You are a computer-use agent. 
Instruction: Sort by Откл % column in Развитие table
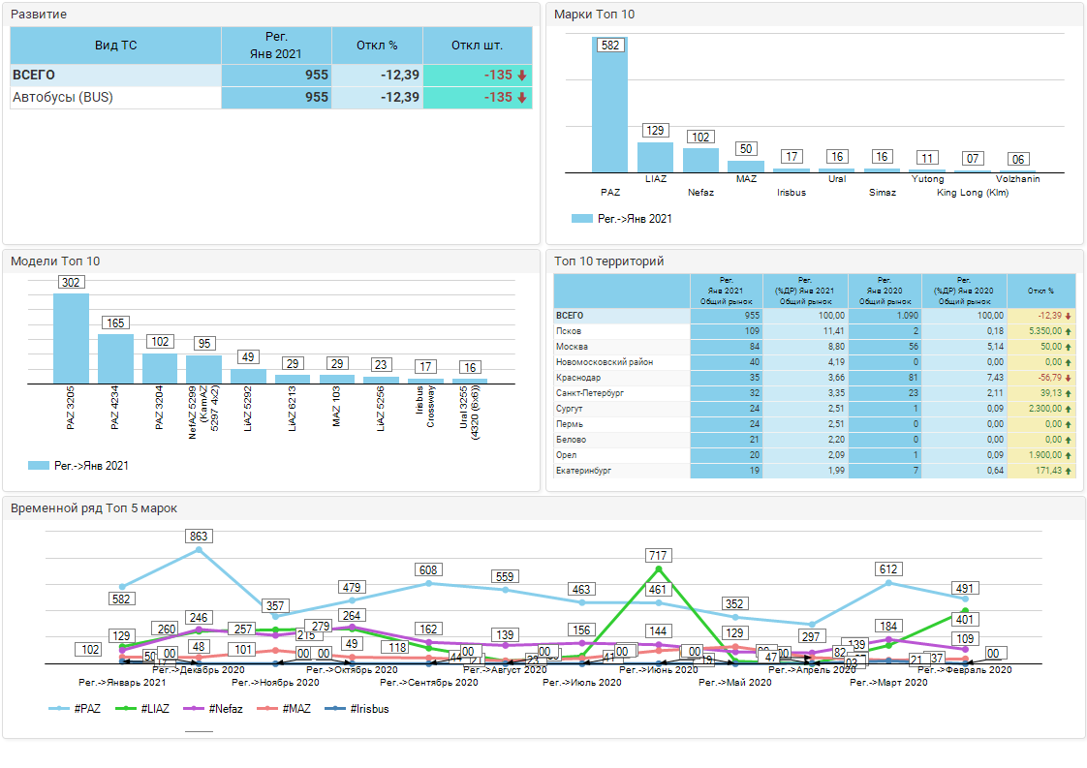point(377,46)
